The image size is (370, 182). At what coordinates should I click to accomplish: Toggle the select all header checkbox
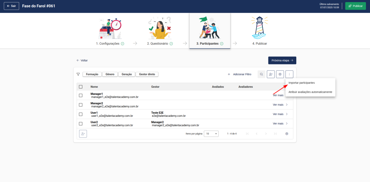(x=81, y=87)
